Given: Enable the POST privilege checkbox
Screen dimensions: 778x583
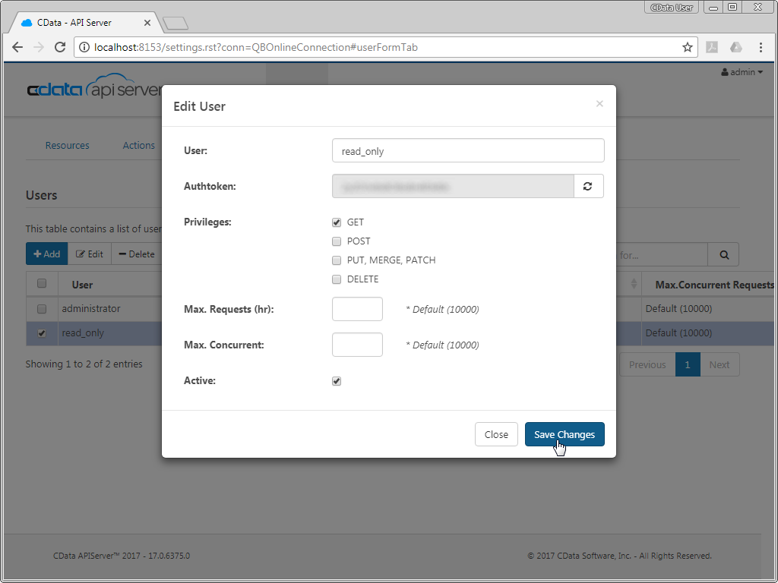Looking at the screenshot, I should (337, 241).
